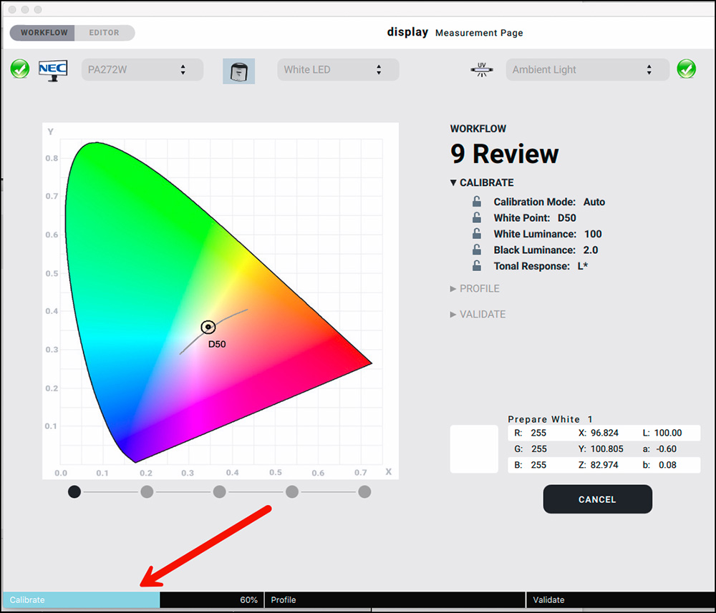Click the 'White Point: D50' text
Screen dimensions: 716x613
point(535,218)
